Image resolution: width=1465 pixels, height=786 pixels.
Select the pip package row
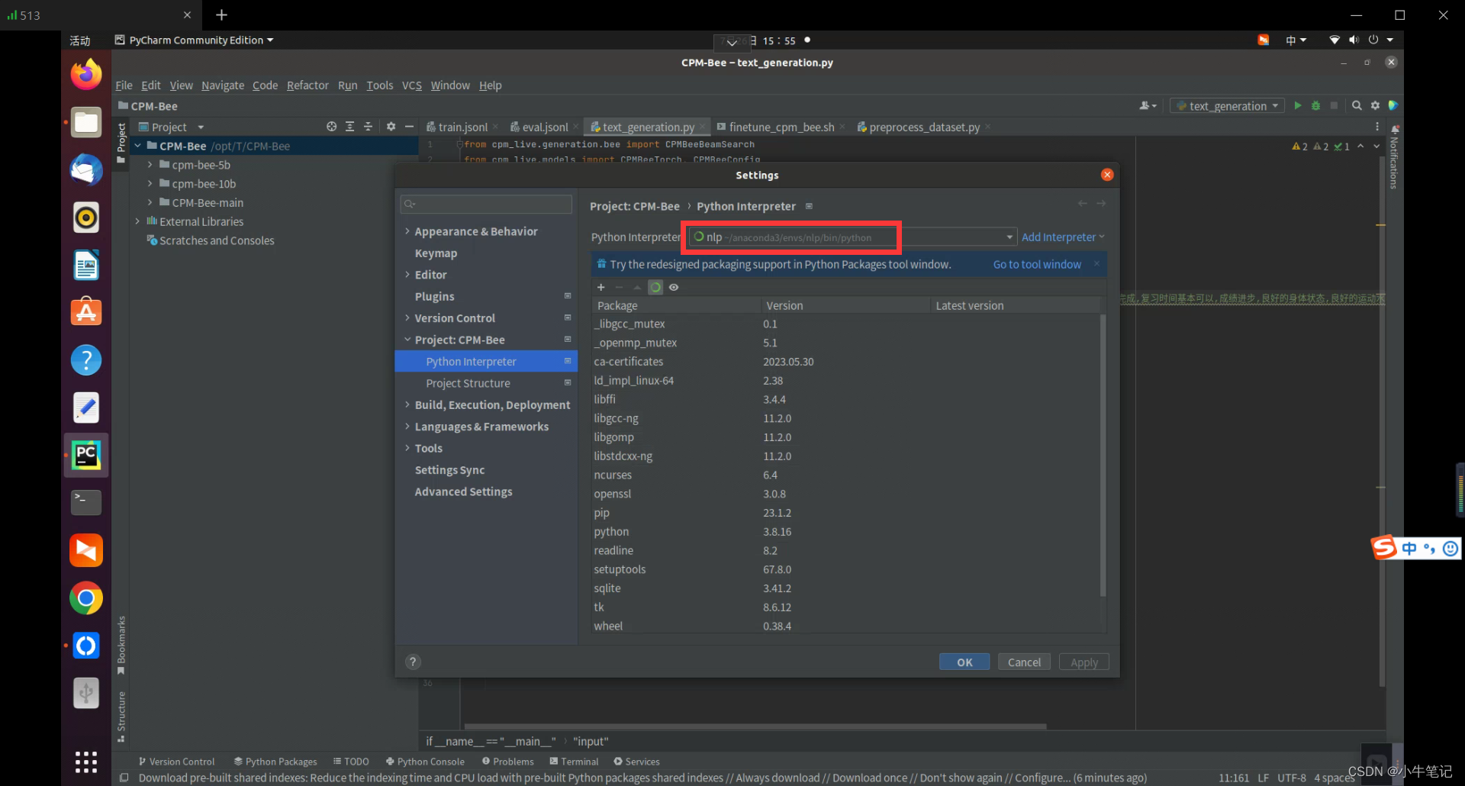click(x=847, y=514)
